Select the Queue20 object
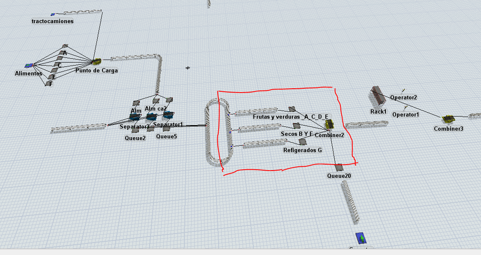This screenshot has height=255, width=481. pyautogui.click(x=339, y=167)
